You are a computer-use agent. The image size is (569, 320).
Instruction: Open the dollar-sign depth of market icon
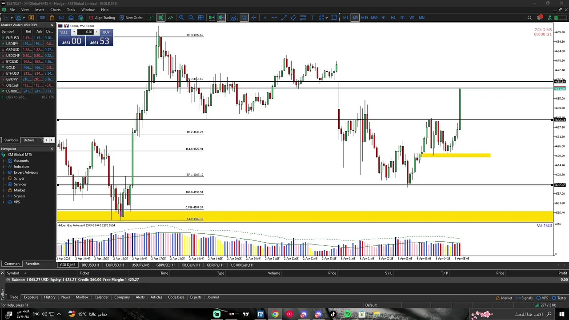(31, 18)
